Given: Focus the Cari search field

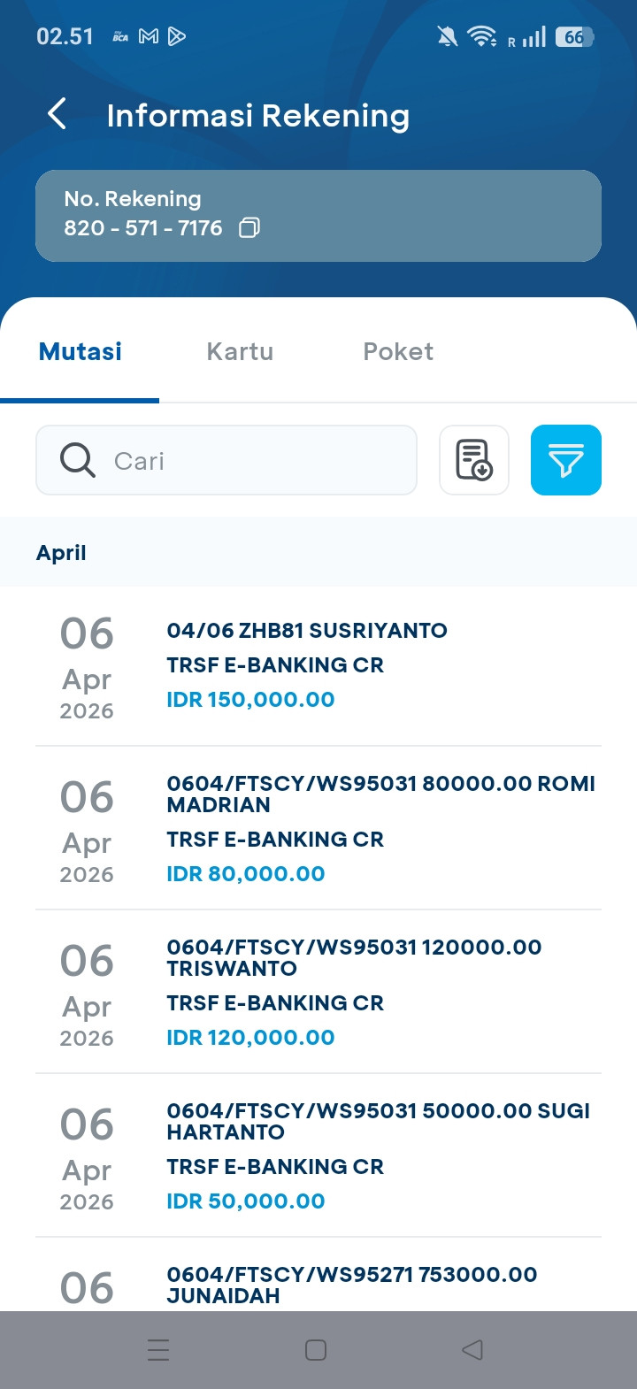Looking at the screenshot, I should pos(226,460).
